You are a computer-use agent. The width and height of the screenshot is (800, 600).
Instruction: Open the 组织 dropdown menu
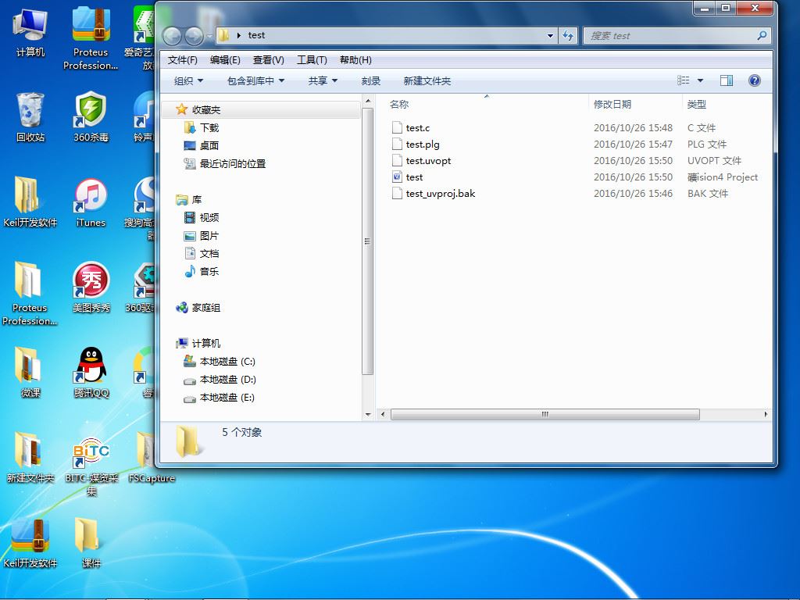(x=188, y=80)
